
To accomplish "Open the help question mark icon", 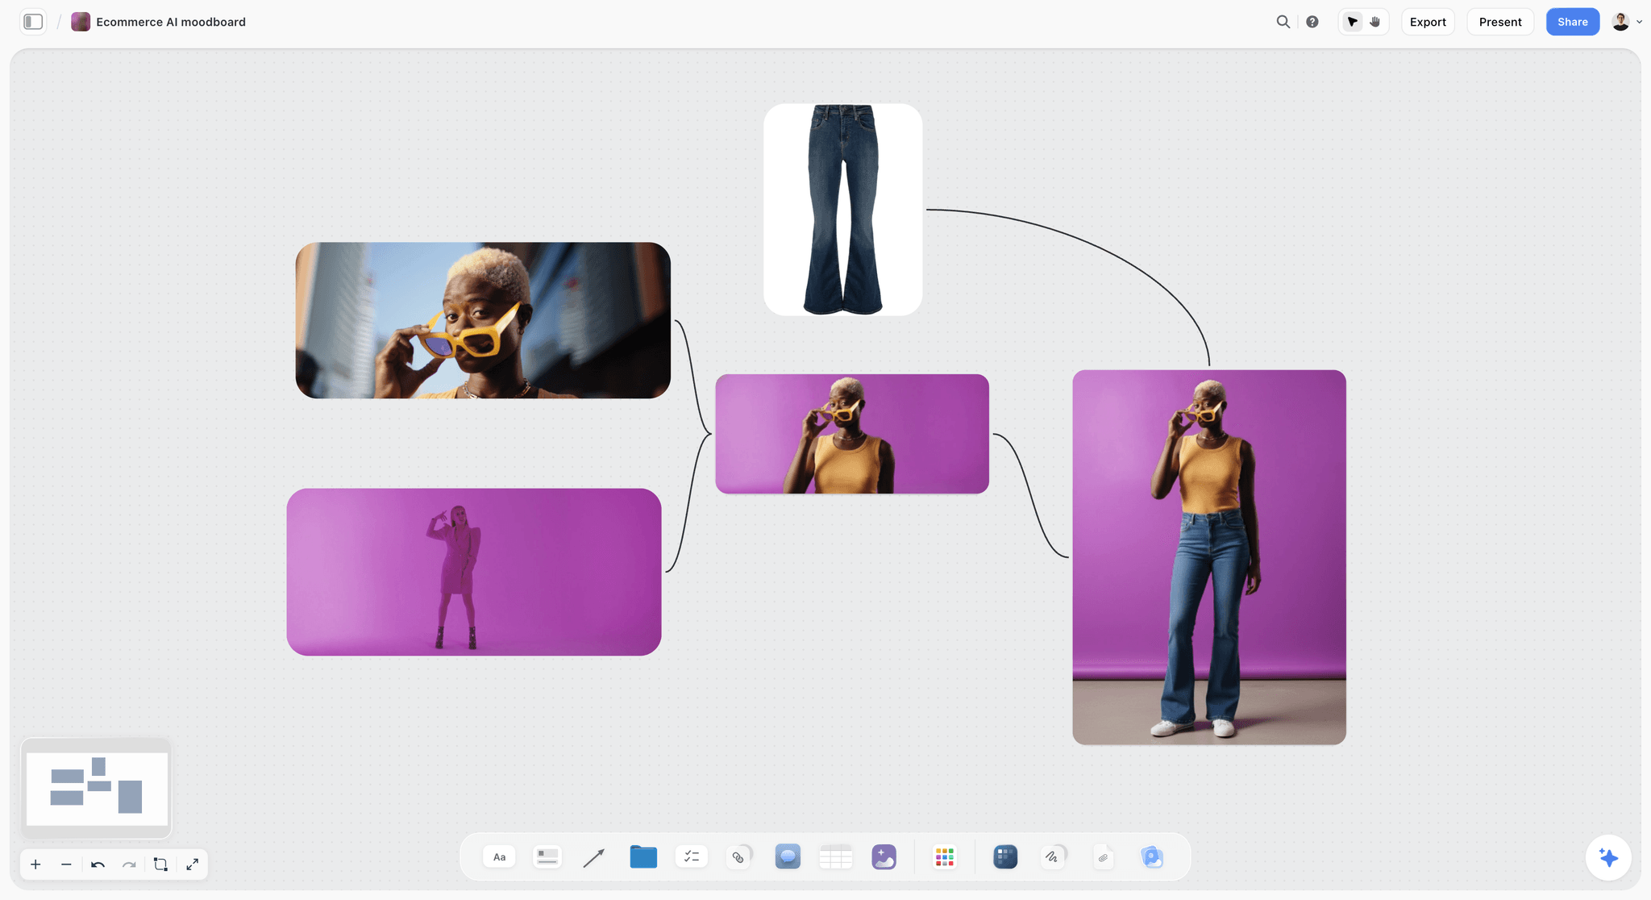I will pyautogui.click(x=1312, y=22).
